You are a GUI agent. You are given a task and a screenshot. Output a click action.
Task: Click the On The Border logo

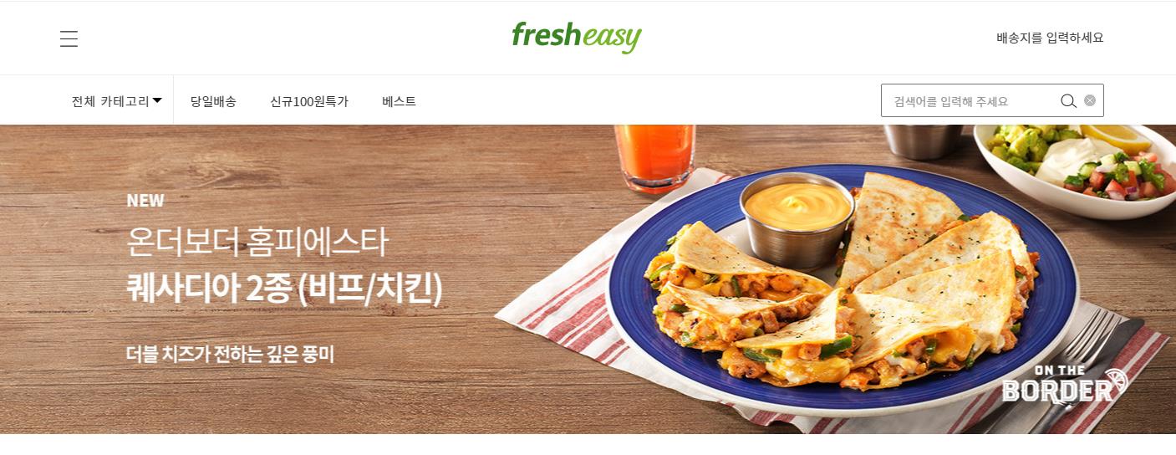[1065, 385]
